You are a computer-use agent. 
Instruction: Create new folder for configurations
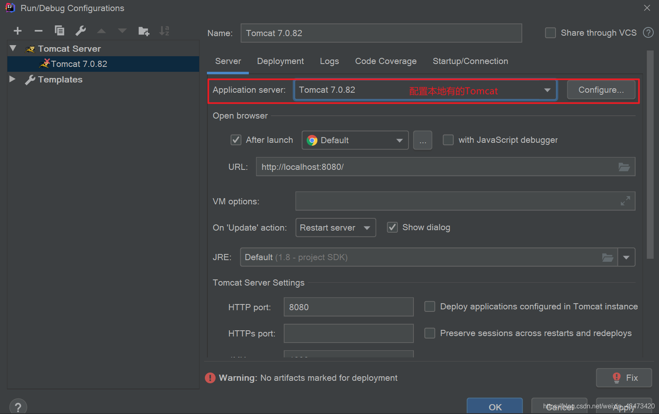(x=144, y=31)
